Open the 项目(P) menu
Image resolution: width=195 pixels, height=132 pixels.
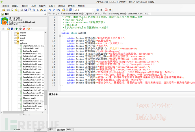(6, 6)
